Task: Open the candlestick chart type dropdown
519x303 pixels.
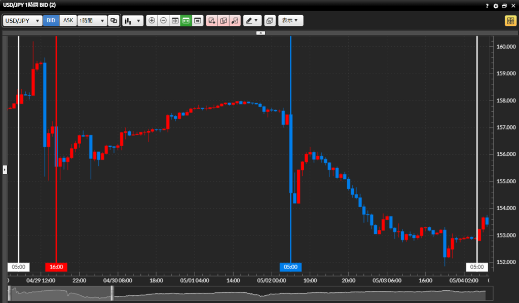Action: 133,21
